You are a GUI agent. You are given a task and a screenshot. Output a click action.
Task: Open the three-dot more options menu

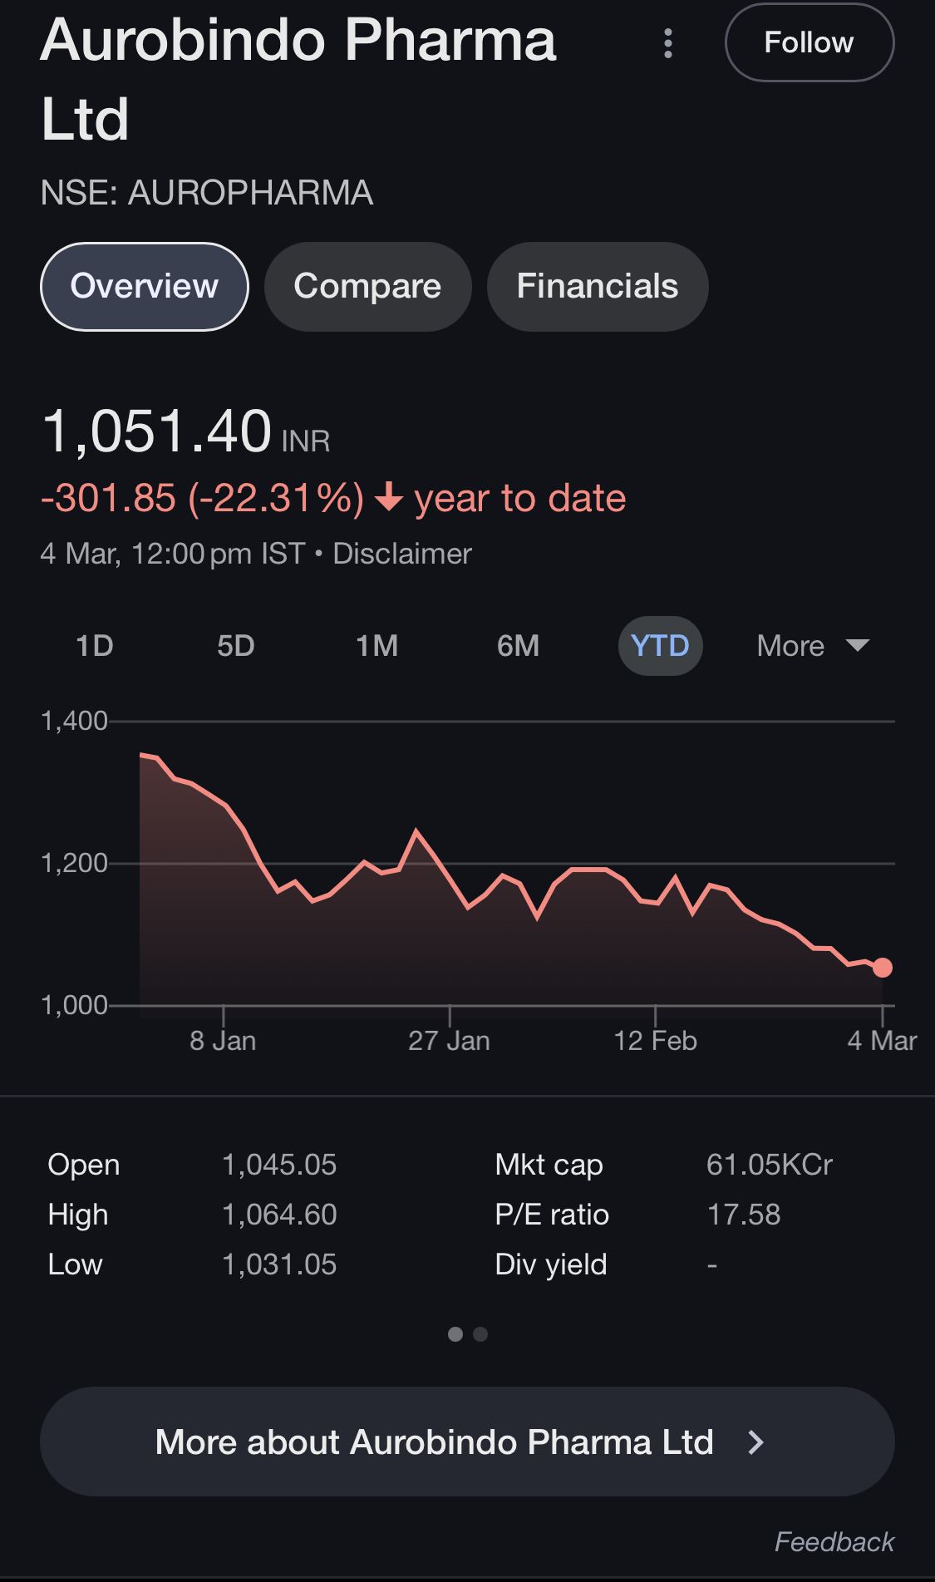point(668,43)
